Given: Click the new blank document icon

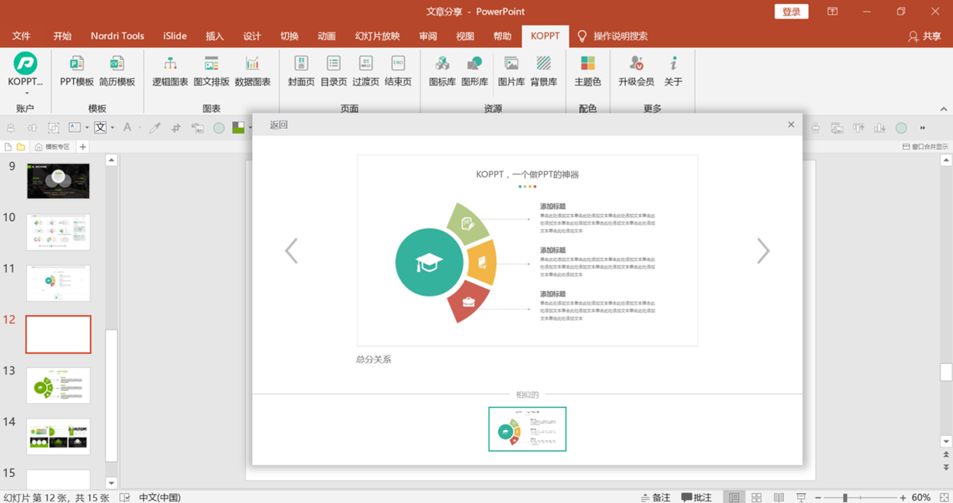Looking at the screenshot, I should pyautogui.click(x=8, y=147).
